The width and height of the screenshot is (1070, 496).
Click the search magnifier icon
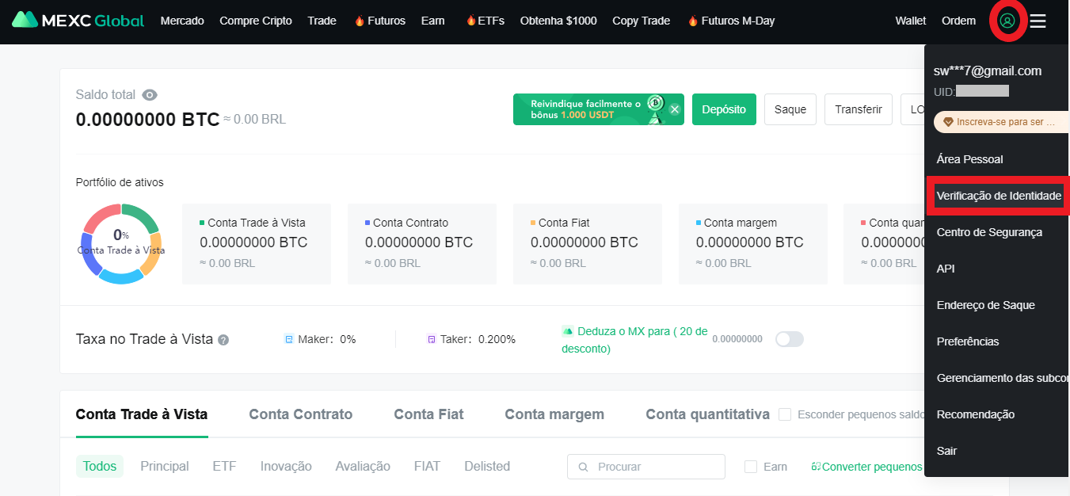click(584, 467)
